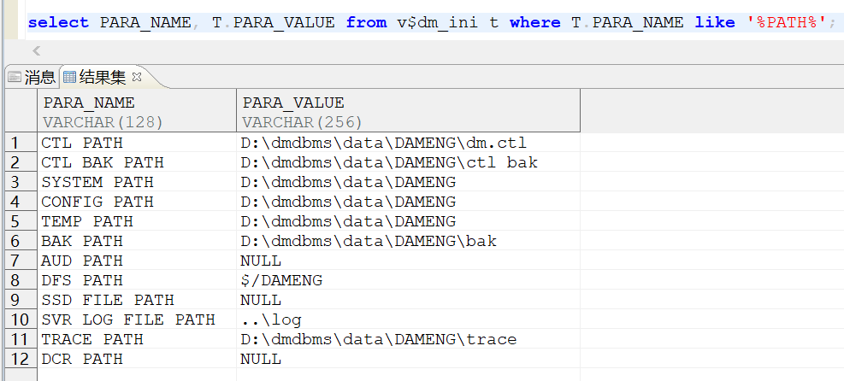Screen dimensions: 844x381
Task: Select row number 12 header
Action: point(20,359)
